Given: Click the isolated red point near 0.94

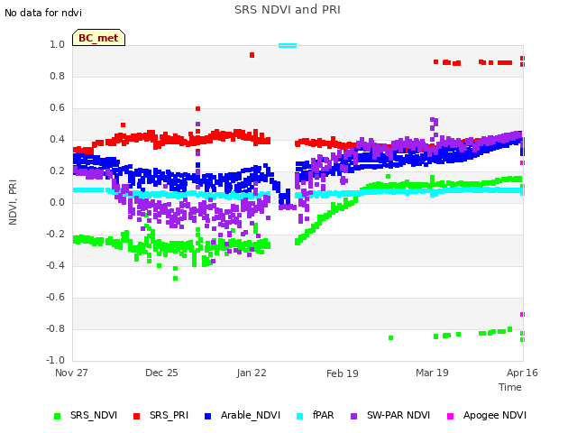Looking at the screenshot, I should 252,55.
